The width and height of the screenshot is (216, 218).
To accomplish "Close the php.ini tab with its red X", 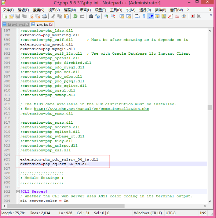I will pos(51,24).
